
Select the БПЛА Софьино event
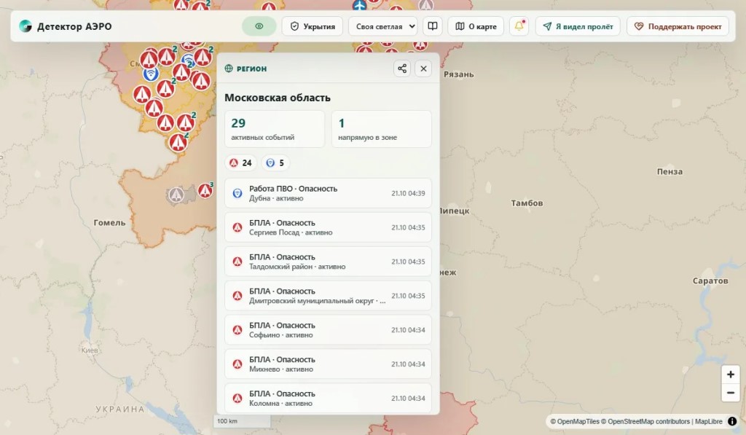328,330
